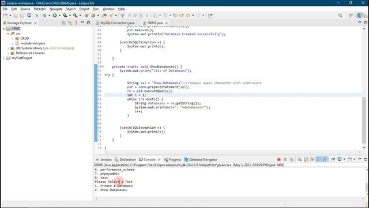Open the Project menu
The width and height of the screenshot is (369, 208).
click(84, 9)
